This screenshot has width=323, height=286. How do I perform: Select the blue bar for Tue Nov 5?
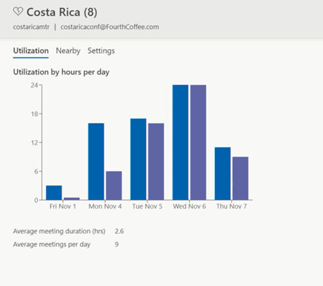point(138,159)
